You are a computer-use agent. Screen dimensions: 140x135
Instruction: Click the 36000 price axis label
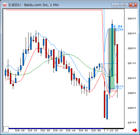(132, 78)
